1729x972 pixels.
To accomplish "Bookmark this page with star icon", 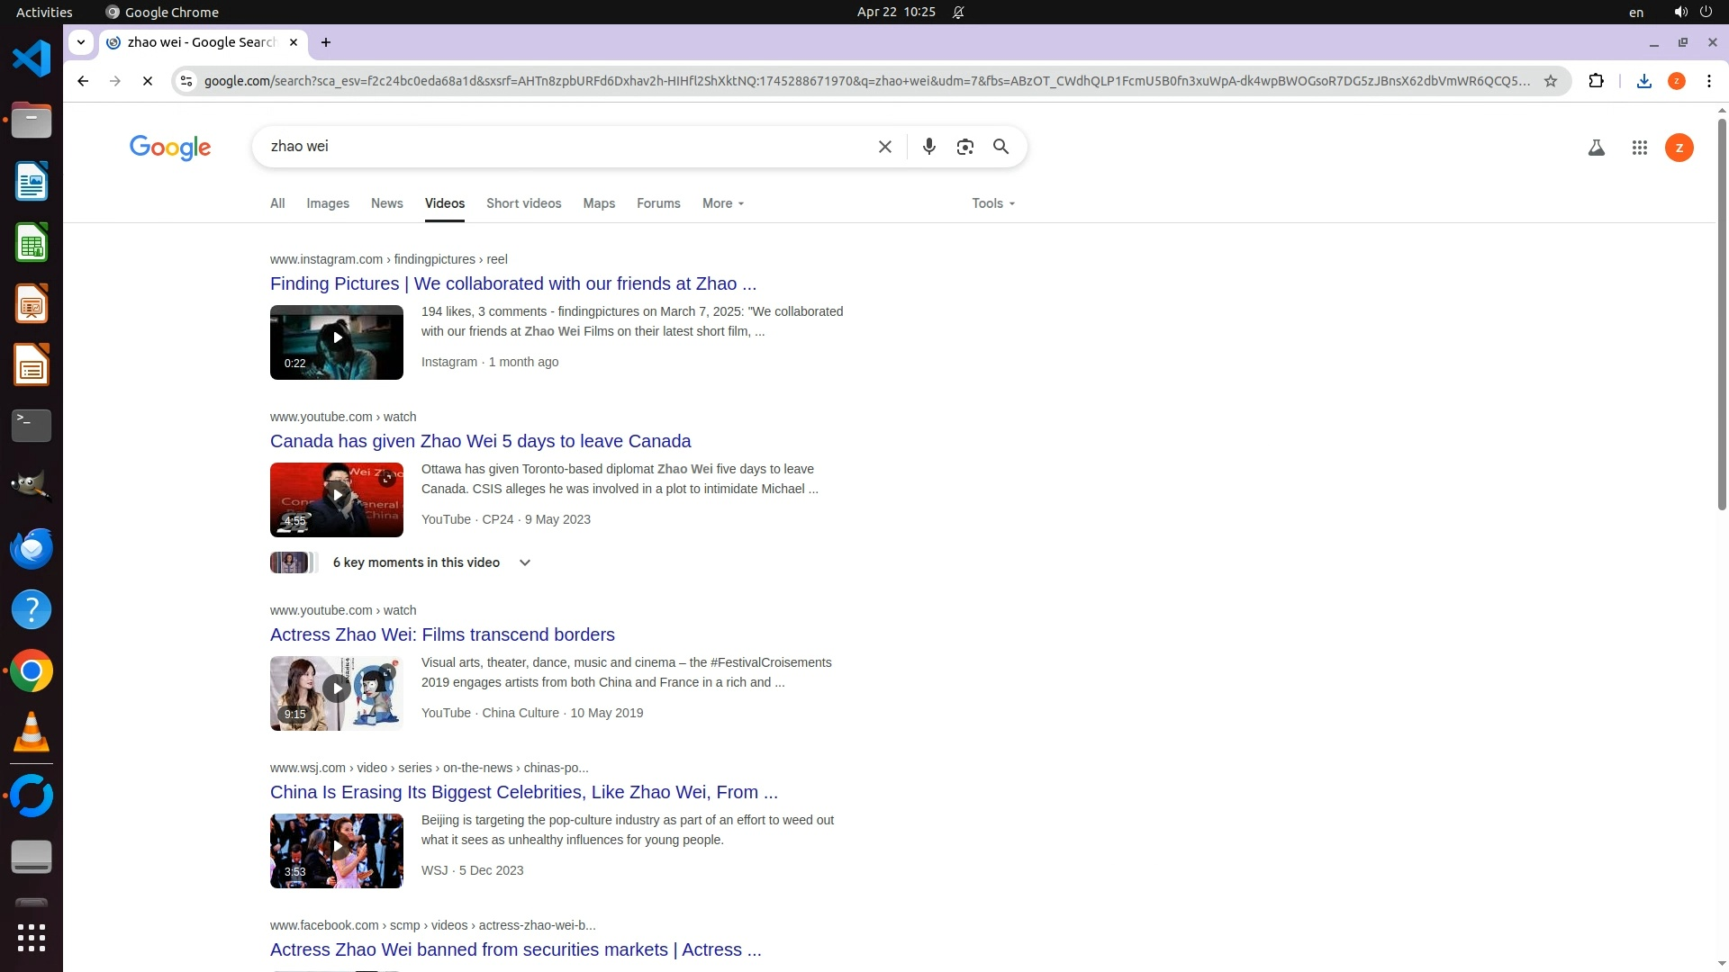I will coord(1550,81).
